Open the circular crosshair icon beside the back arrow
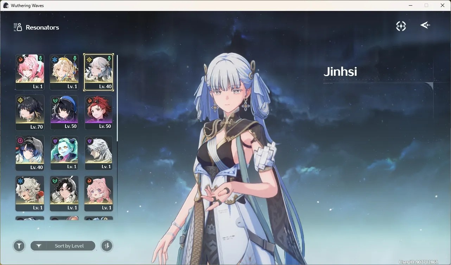 [401, 26]
